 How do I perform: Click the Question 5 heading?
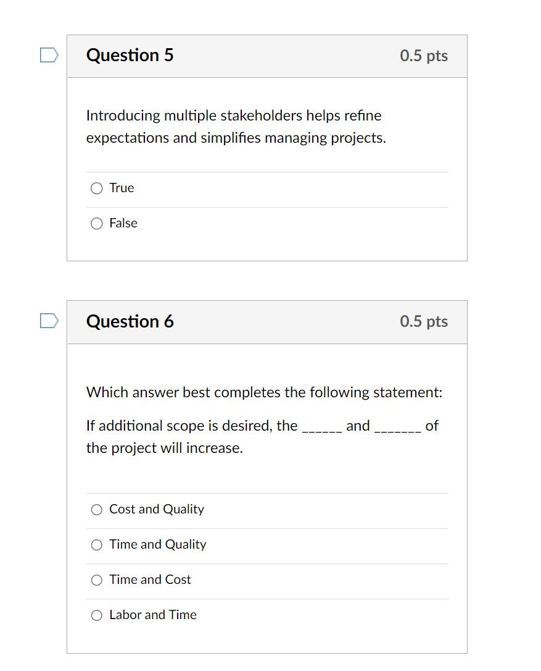pos(130,55)
